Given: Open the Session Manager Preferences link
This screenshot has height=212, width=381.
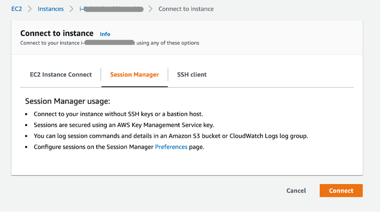Looking at the screenshot, I should coord(171,147).
